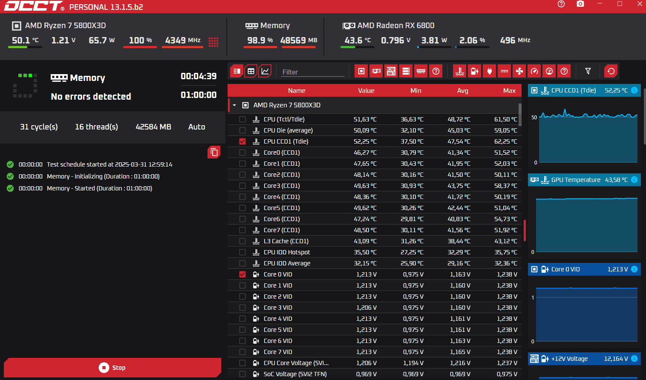Switch to the graph view layout icon
646x380 pixels.
tap(265, 71)
